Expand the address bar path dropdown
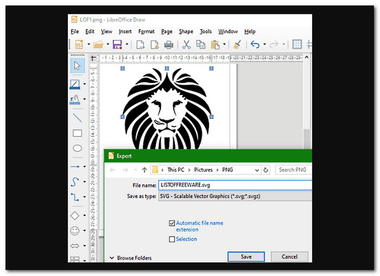 click(257, 170)
